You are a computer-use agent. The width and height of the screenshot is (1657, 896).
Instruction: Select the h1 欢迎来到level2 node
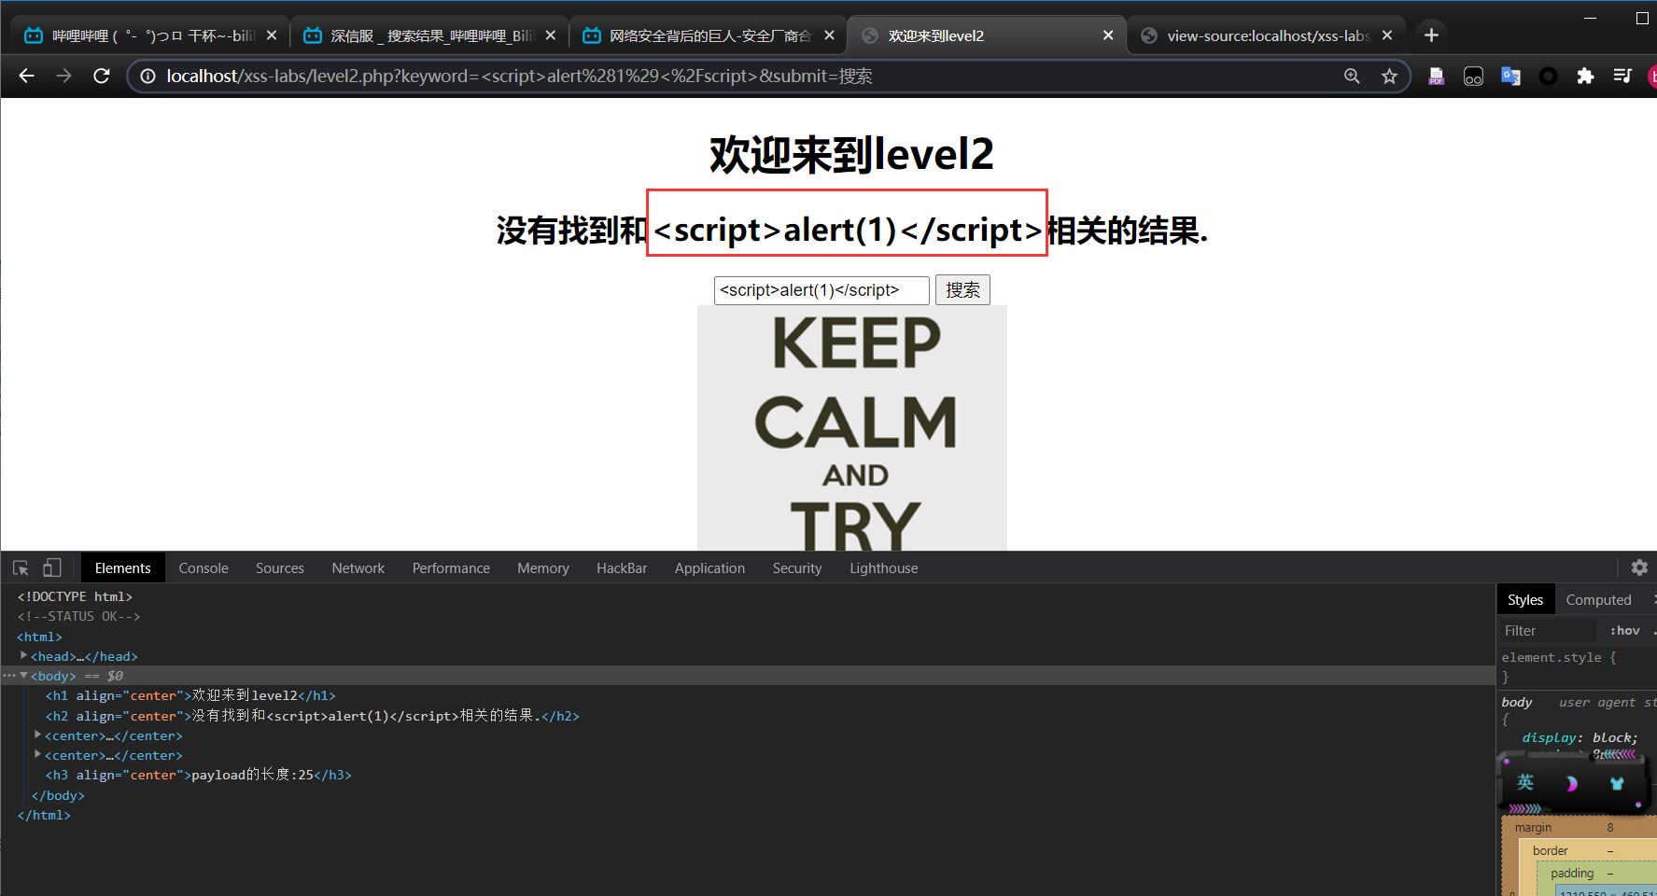[x=190, y=695]
